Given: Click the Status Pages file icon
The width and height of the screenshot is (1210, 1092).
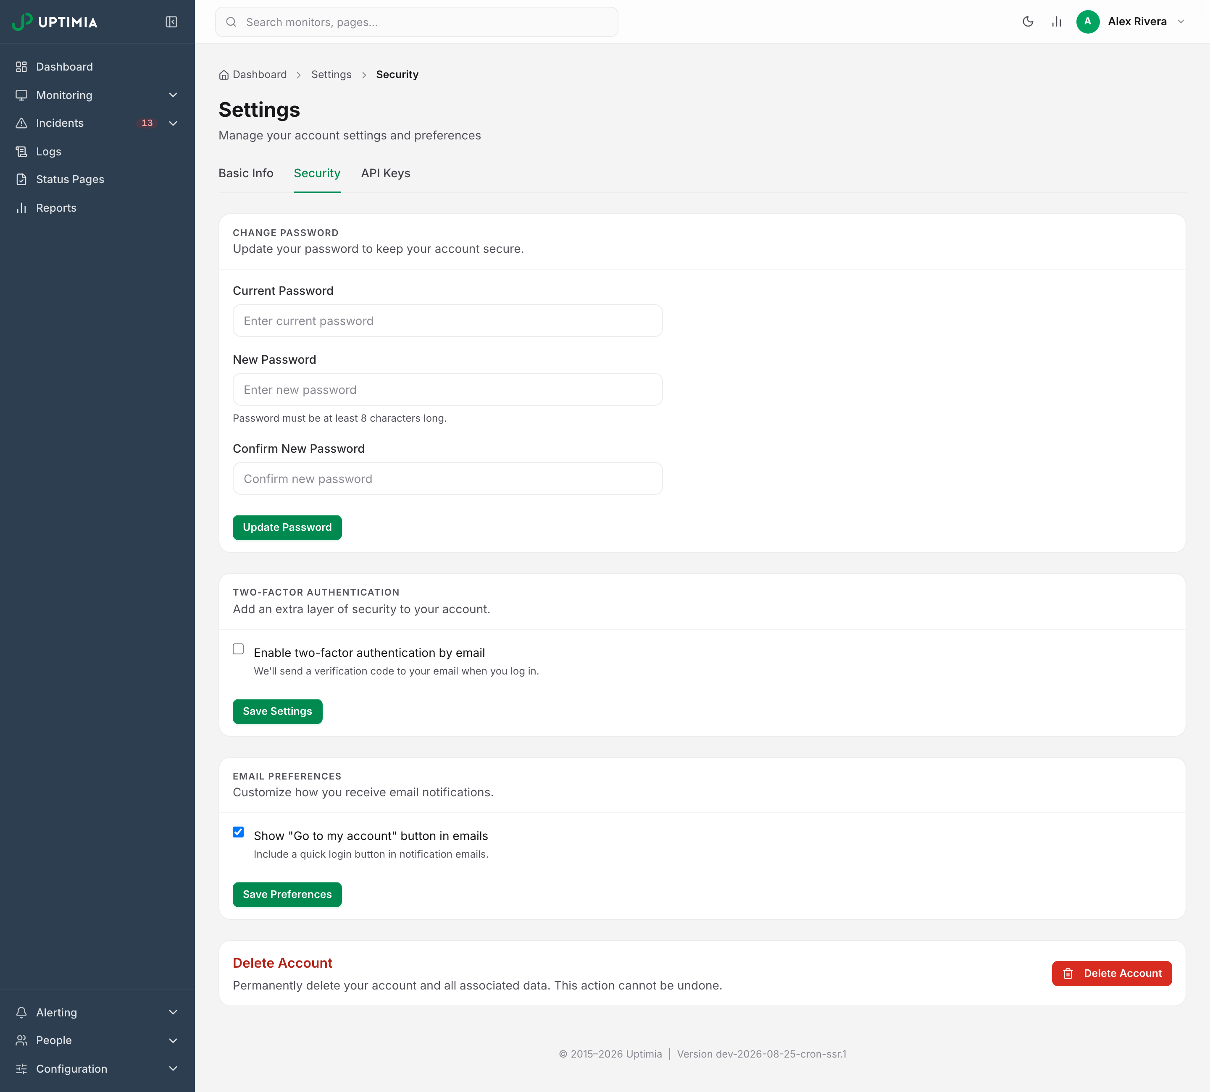Looking at the screenshot, I should pyautogui.click(x=21, y=179).
